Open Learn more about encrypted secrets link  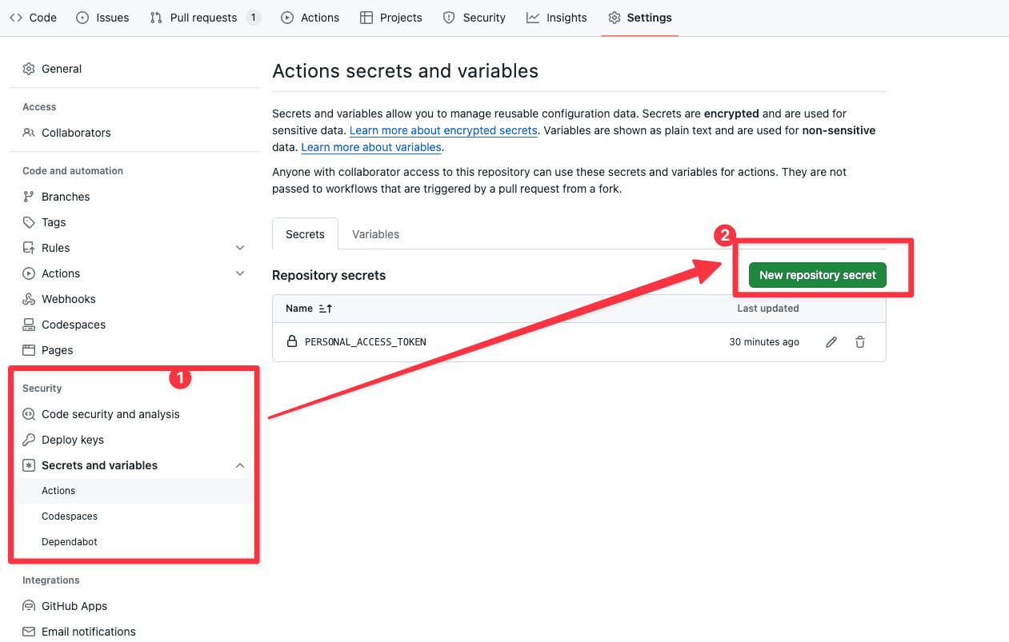443,130
